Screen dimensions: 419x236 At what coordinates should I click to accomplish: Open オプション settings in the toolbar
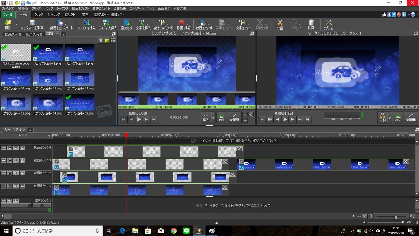click(329, 24)
